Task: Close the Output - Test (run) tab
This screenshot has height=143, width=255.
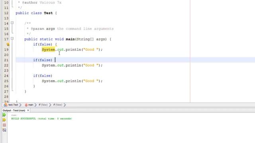Action: click(x=28, y=110)
